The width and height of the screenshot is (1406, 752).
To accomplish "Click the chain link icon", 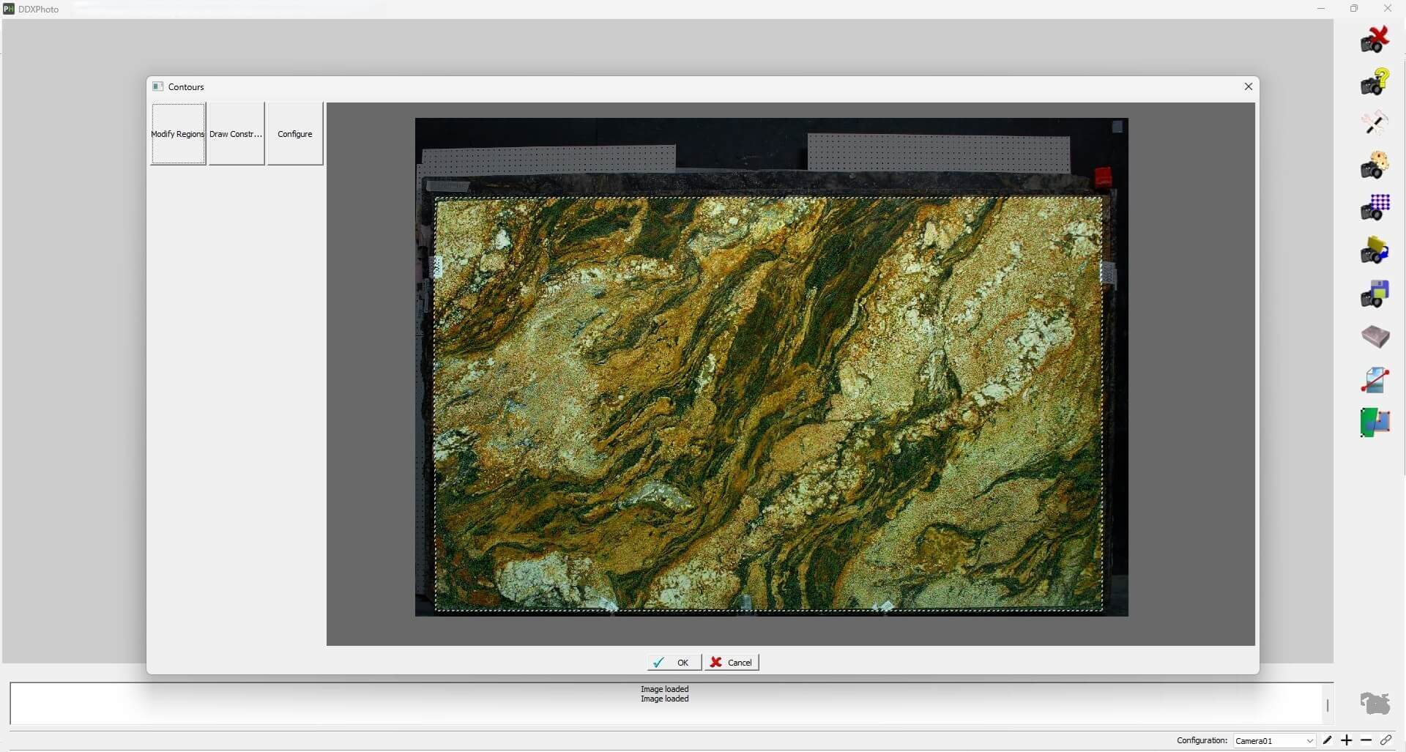I will (1385, 740).
